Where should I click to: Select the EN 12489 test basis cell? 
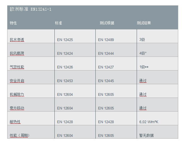coord(106,40)
